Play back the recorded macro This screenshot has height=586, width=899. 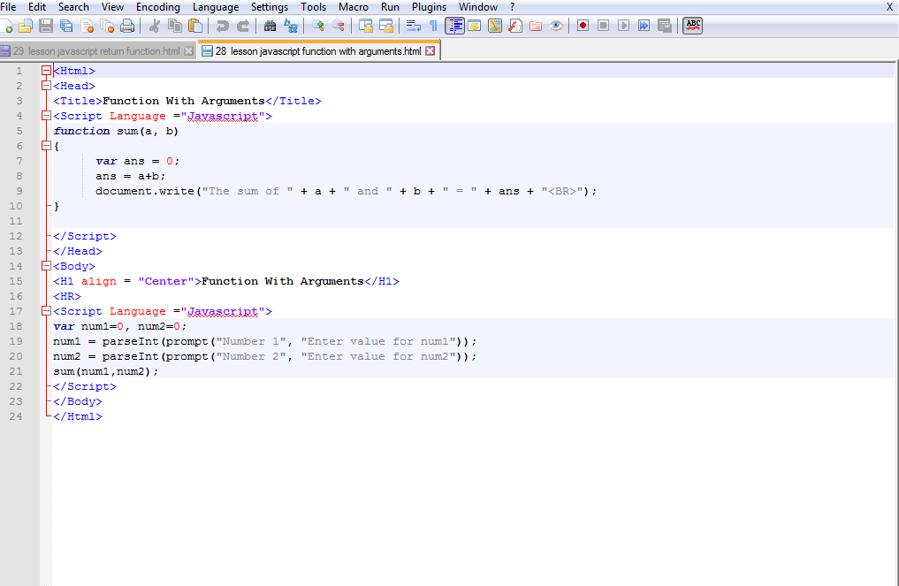(624, 26)
